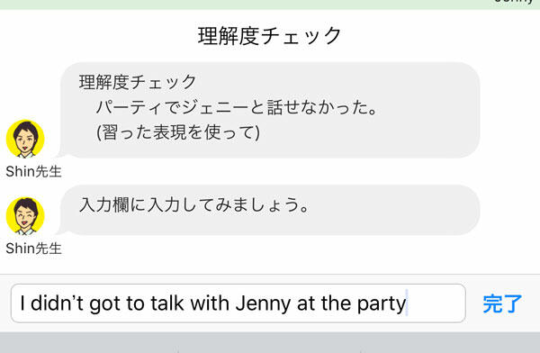The width and height of the screenshot is (540, 353).
Task: Select the Shin先生 name under the neutral avatar
Action: point(34,171)
